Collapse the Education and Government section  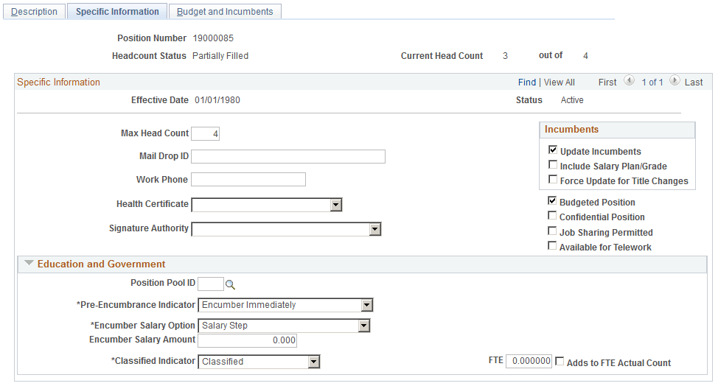coord(29,264)
